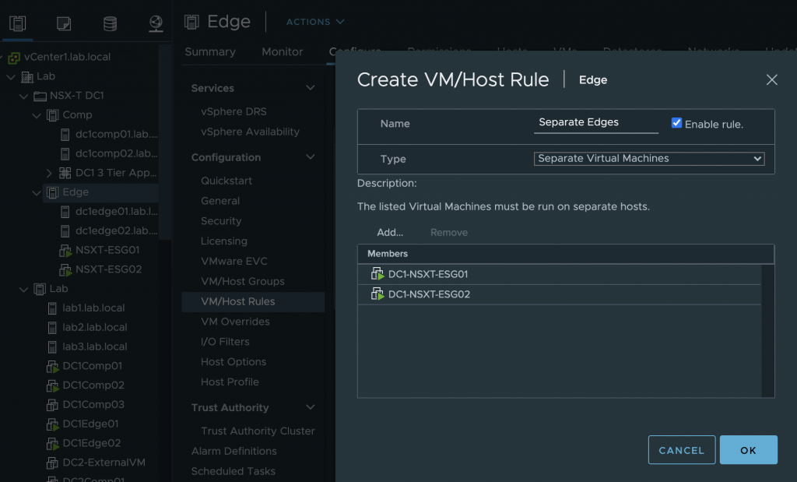Click the Edge cluster icon in tree
The width and height of the screenshot is (797, 482).
pyautogui.click(x=52, y=192)
